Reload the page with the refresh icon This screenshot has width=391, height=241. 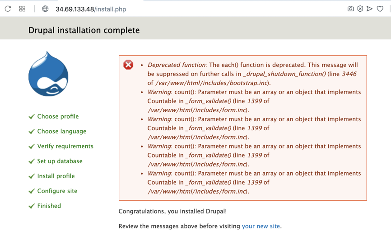coord(8,9)
